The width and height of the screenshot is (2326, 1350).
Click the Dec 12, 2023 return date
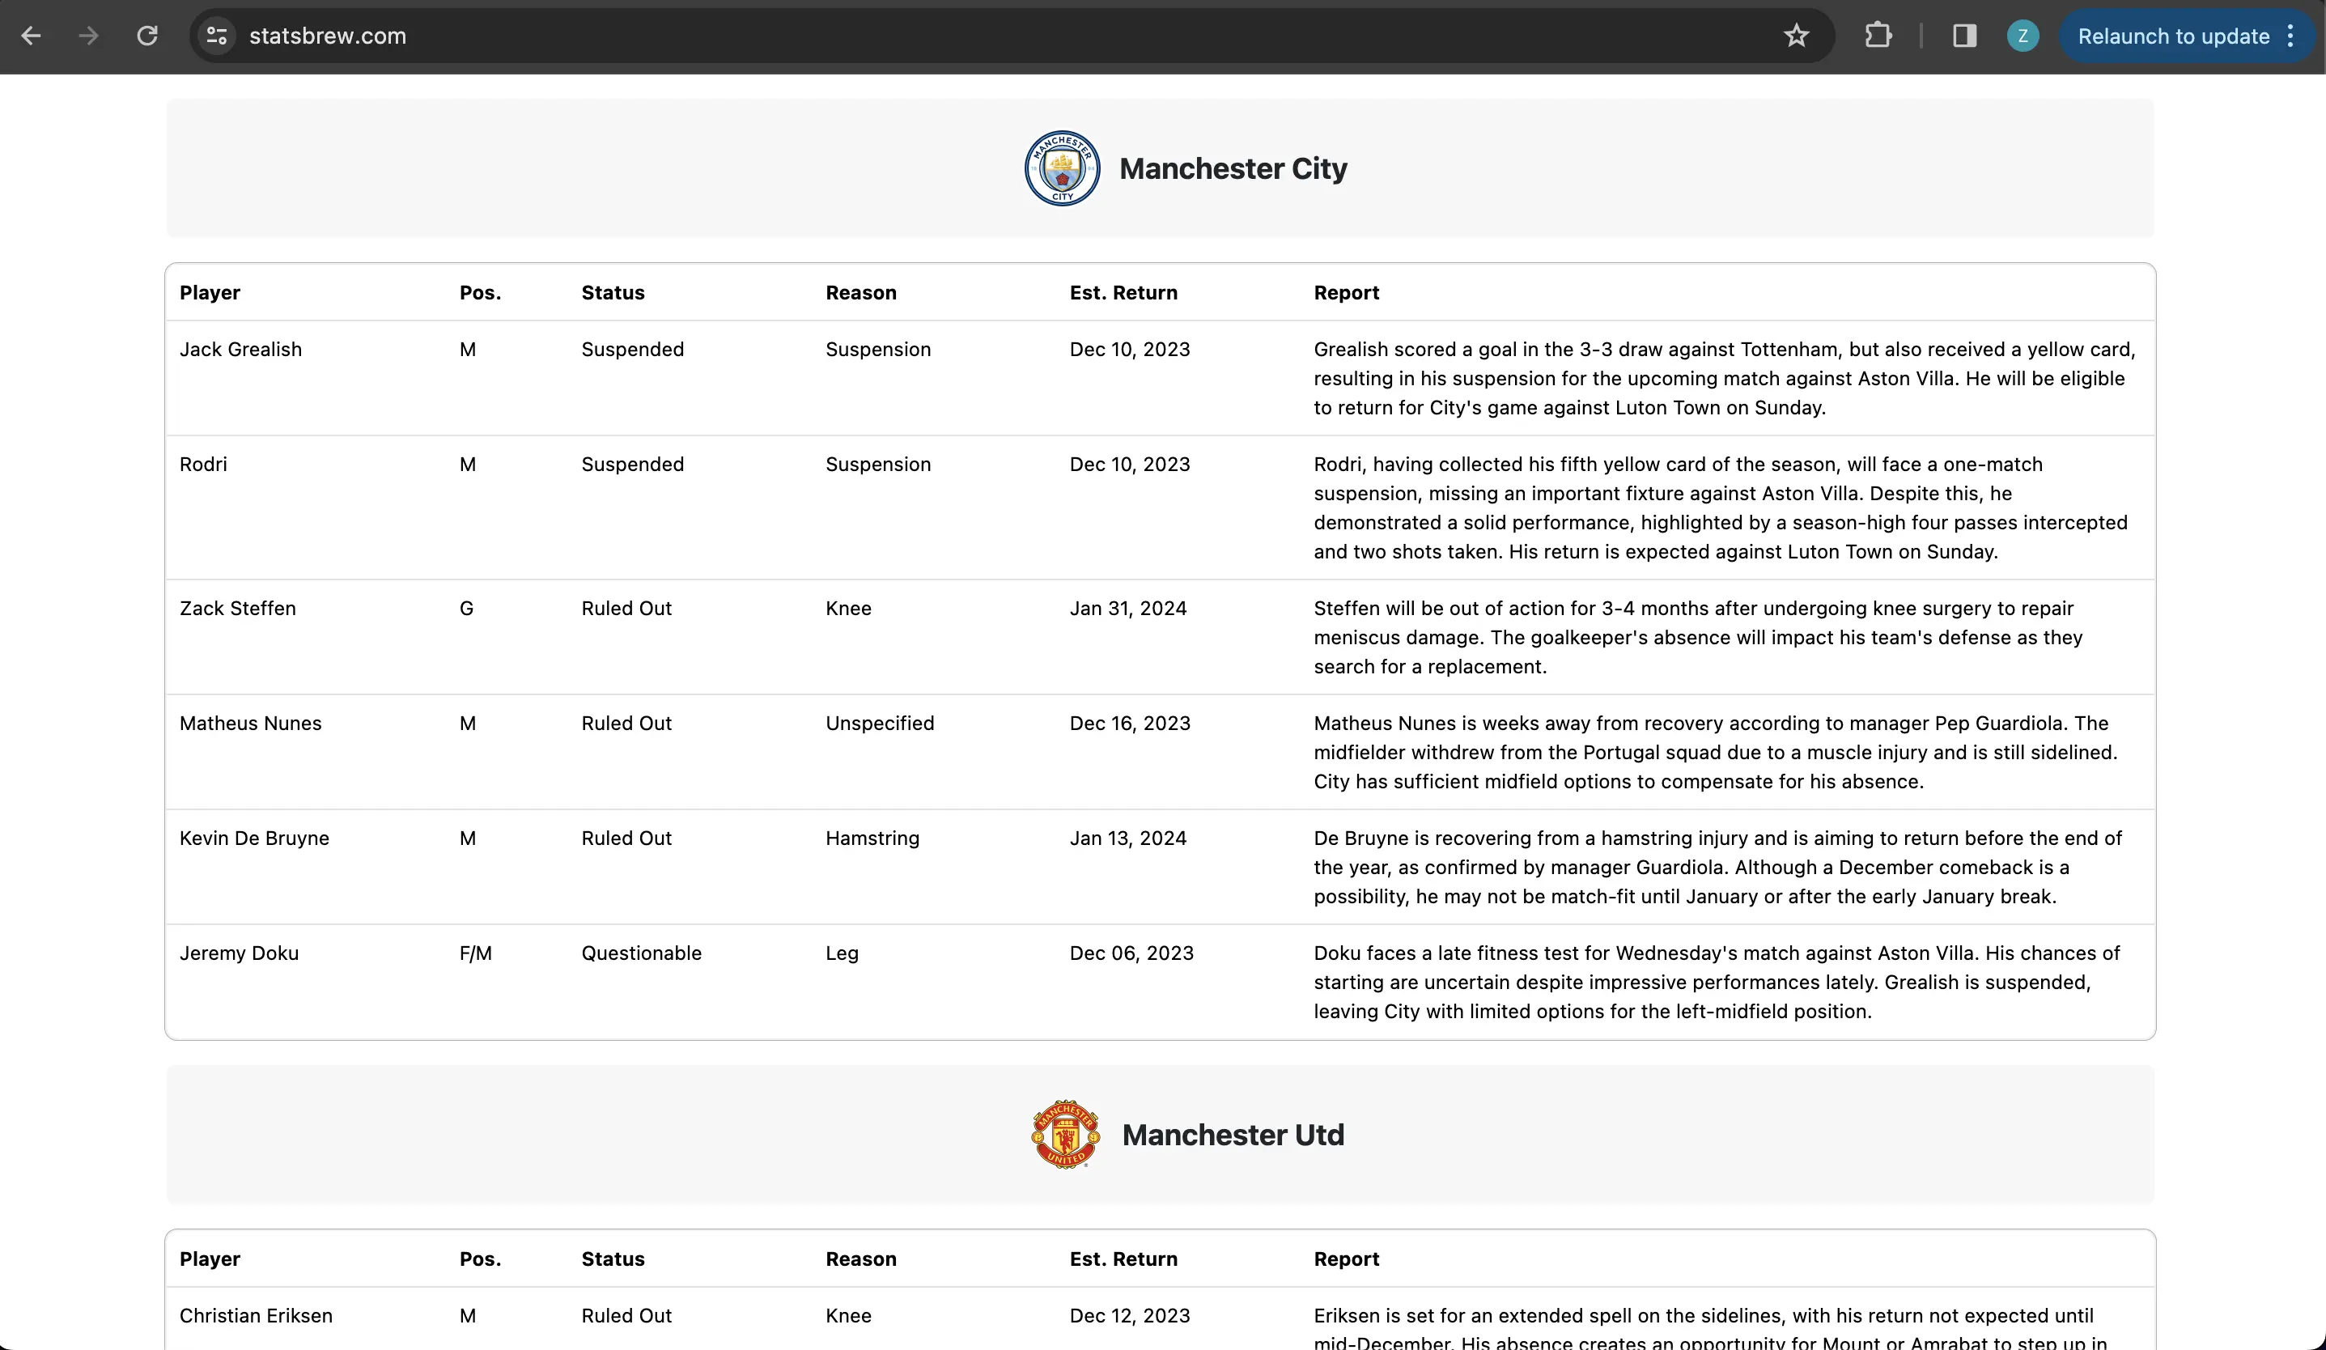[x=1130, y=1316]
